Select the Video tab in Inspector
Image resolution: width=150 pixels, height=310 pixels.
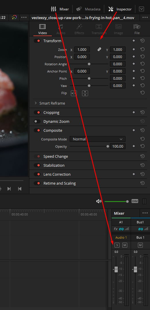(x=43, y=29)
